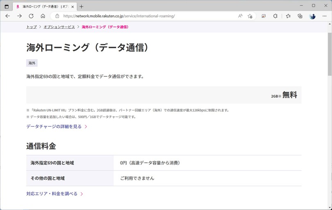Image resolution: width=332 pixels, height=210 pixels.
Task: Open Settings and more menu
Action: point(324,16)
